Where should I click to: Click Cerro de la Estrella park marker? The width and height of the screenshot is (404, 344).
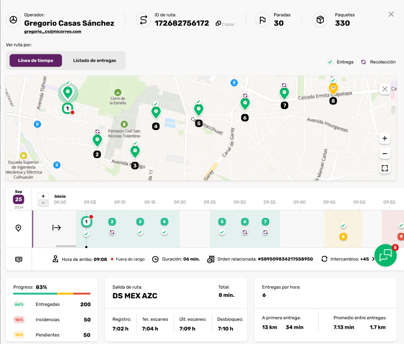point(118,92)
